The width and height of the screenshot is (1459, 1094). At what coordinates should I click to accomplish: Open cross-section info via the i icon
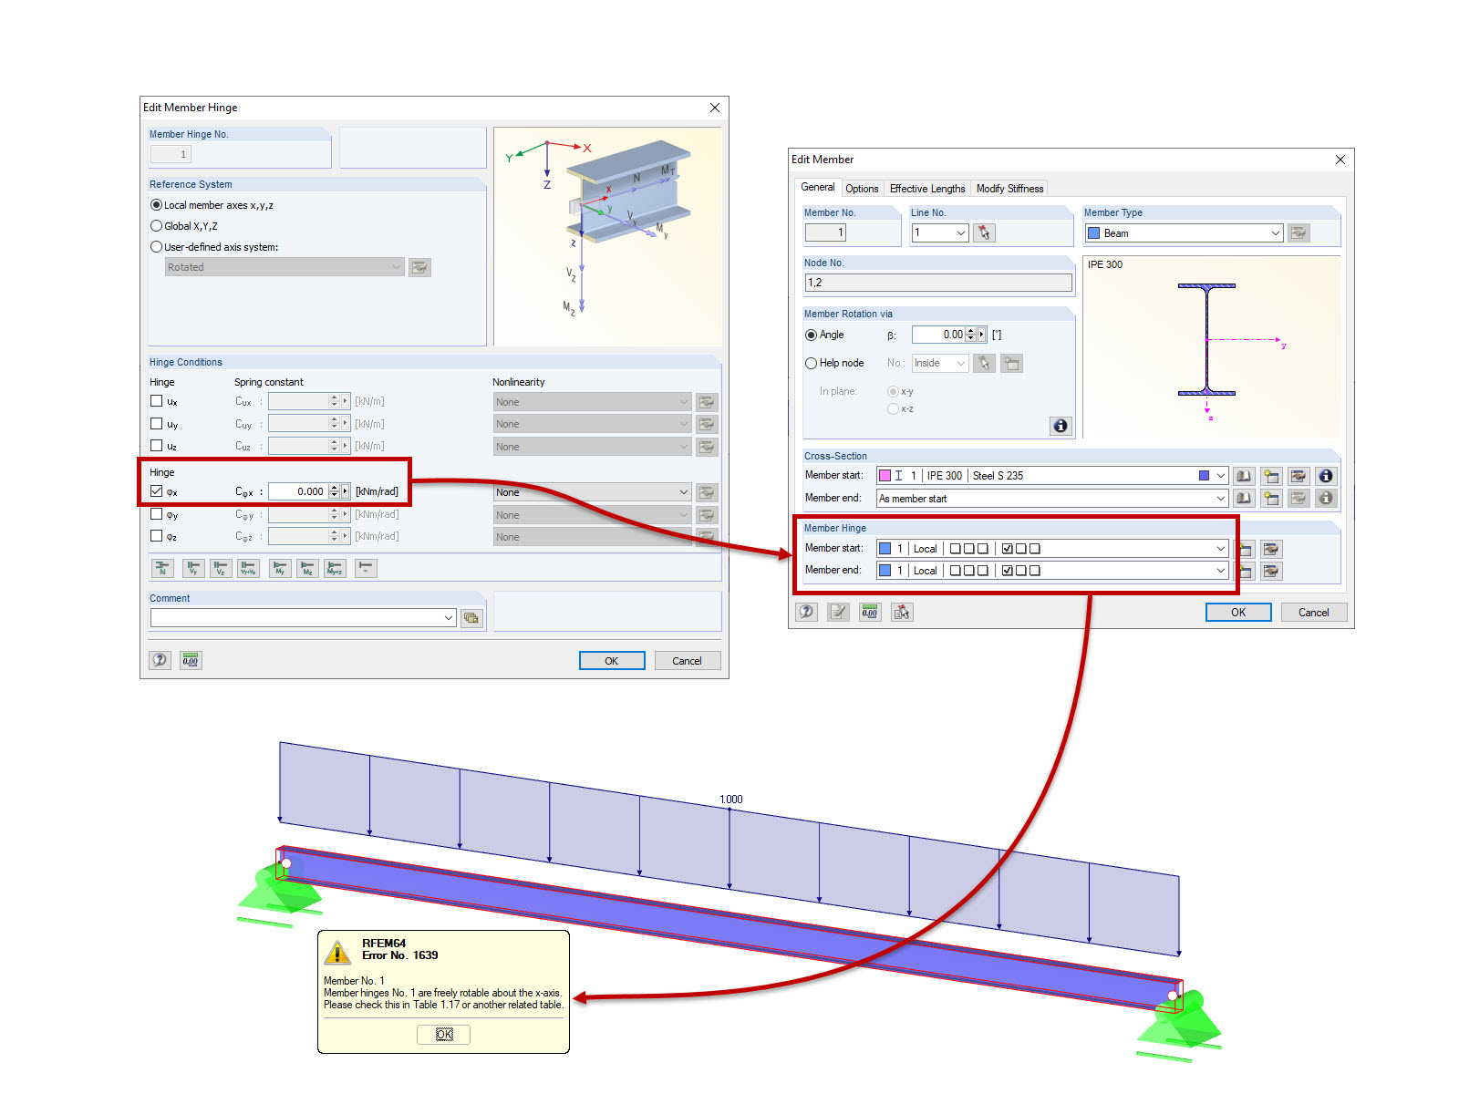(x=1324, y=475)
